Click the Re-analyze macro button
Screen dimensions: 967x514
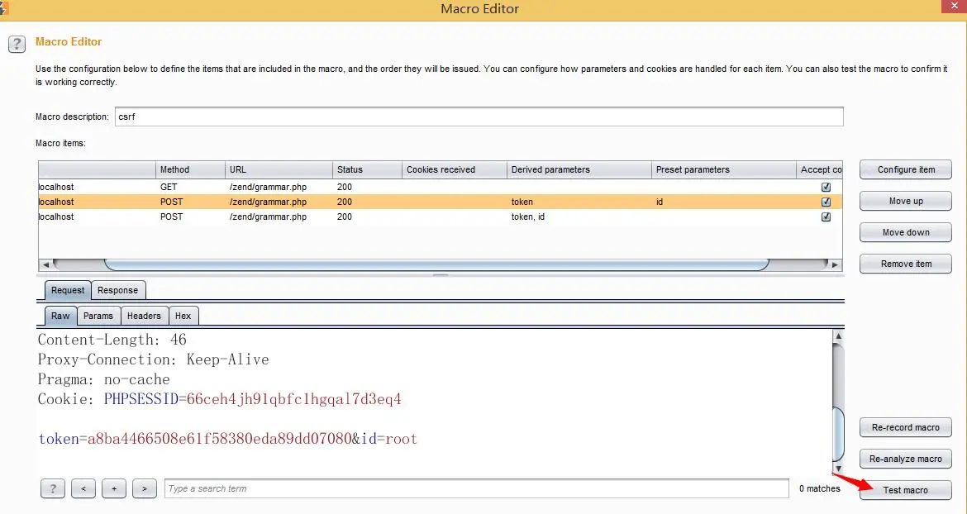[x=905, y=459]
